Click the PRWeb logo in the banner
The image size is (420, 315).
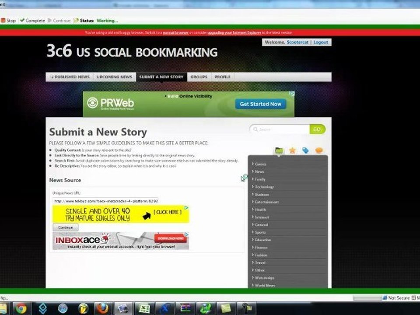click(111, 103)
